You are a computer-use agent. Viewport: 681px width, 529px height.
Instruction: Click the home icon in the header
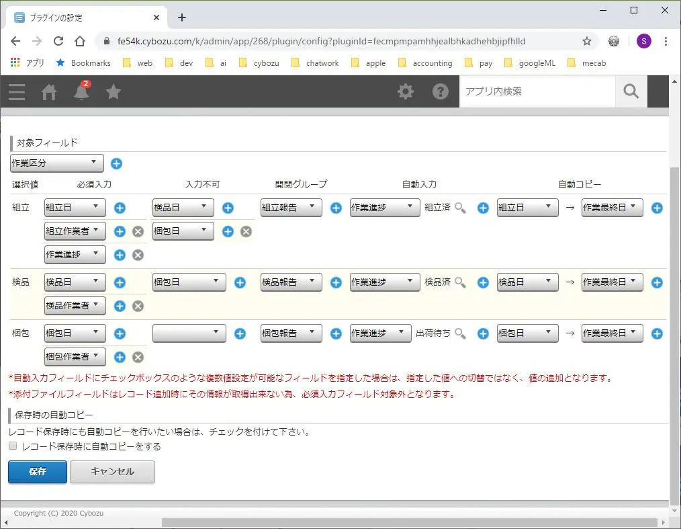pyautogui.click(x=48, y=92)
